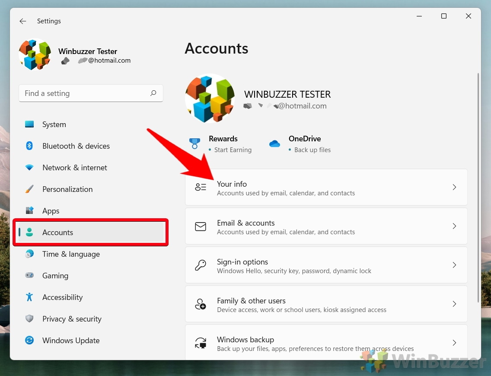
Task: Click the Your info card icon
Action: click(x=201, y=187)
